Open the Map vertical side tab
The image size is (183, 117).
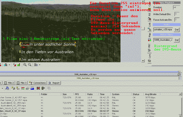tap(149, 35)
